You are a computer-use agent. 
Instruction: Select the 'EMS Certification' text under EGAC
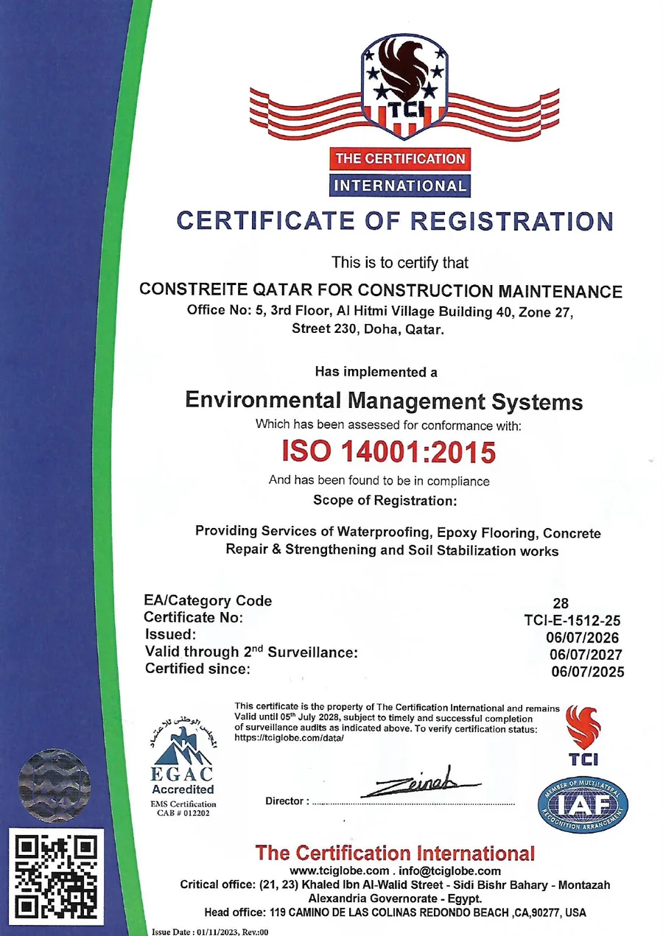[x=183, y=804]
